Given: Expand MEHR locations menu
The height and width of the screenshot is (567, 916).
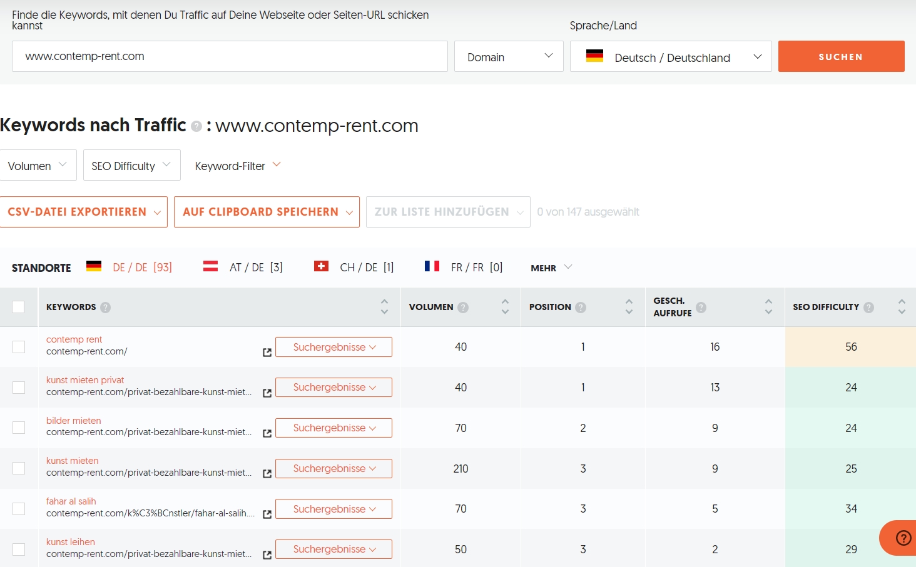Looking at the screenshot, I should tap(551, 268).
